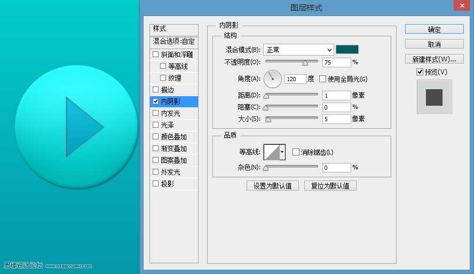This screenshot has width=474, height=274.
Task: Enable the 颜色叠加 checkbox
Action: pyautogui.click(x=155, y=136)
